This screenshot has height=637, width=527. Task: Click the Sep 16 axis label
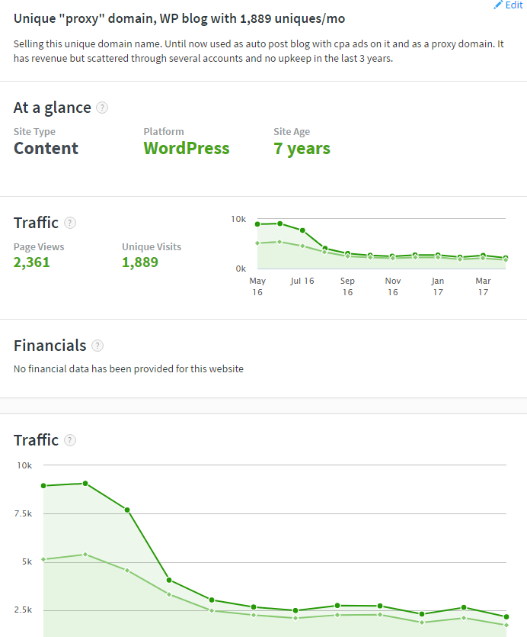pyautogui.click(x=347, y=286)
